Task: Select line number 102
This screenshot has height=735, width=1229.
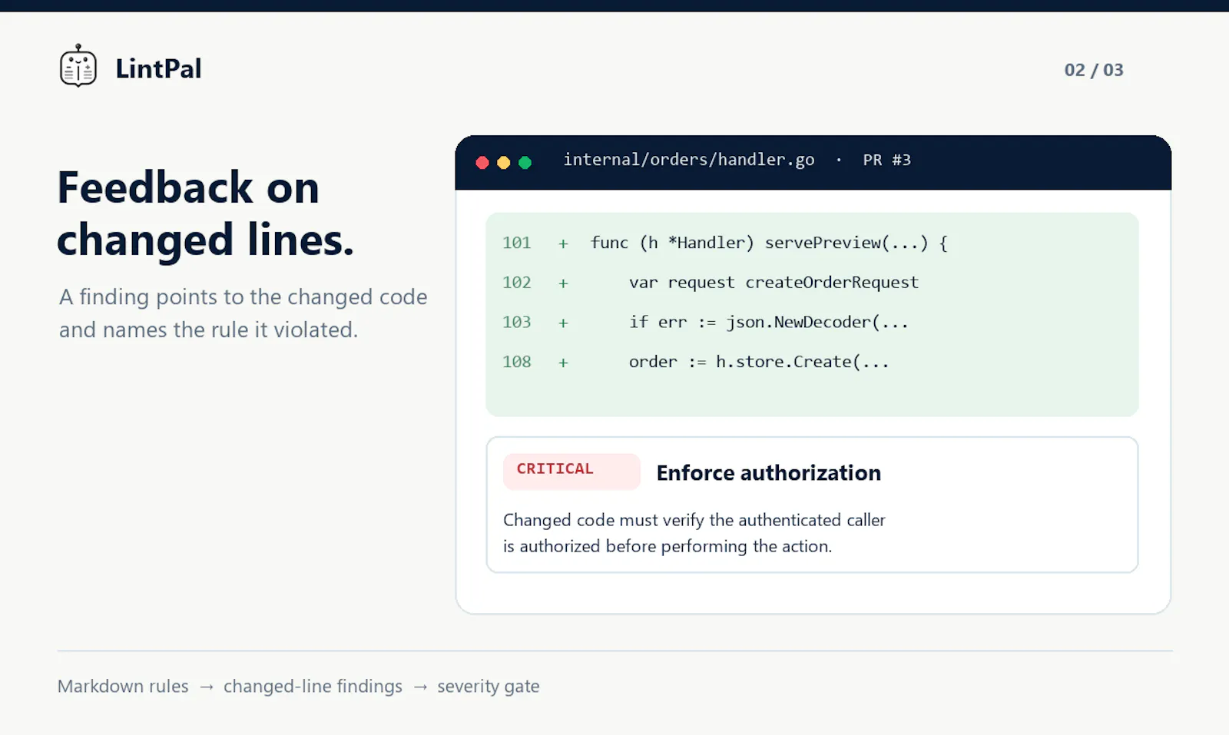Action: coord(517,283)
